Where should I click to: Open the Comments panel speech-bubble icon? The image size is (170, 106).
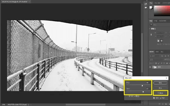coord(146,8)
